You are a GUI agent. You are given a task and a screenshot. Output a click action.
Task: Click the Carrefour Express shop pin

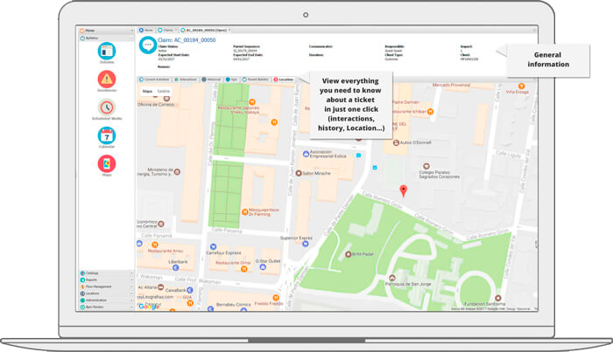(213, 247)
